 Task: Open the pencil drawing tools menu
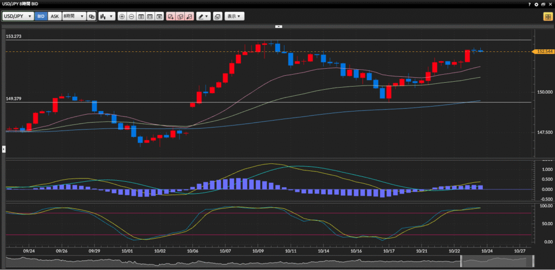point(203,17)
